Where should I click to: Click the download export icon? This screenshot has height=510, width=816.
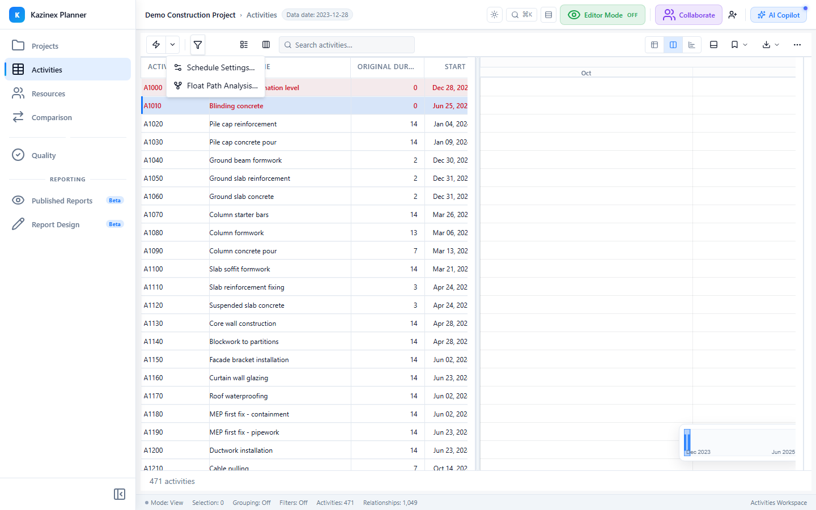pos(766,45)
